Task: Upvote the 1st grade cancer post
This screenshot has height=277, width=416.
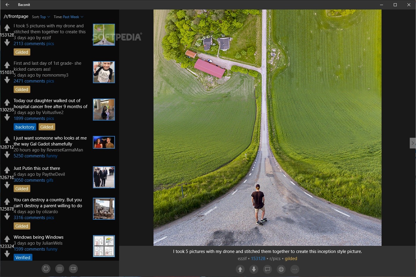Action: 7,65
